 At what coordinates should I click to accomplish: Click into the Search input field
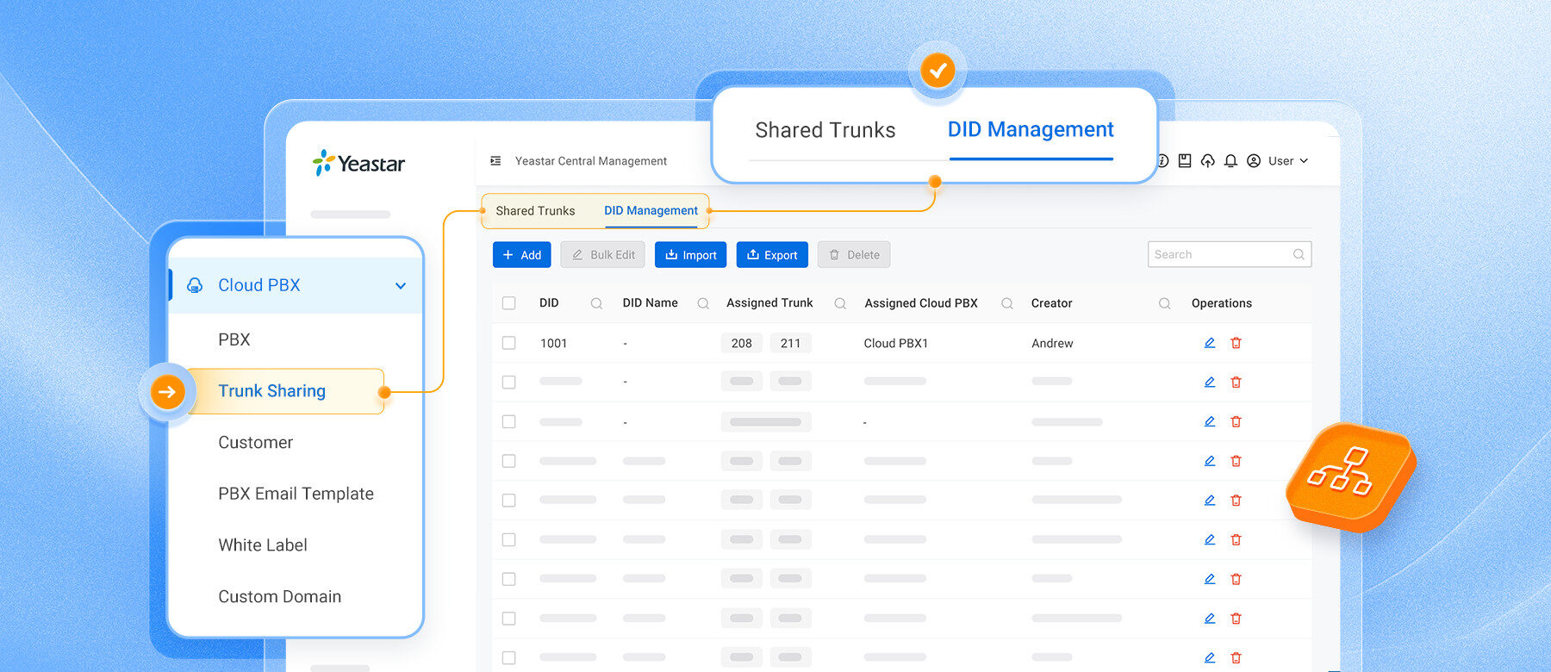point(1230,254)
